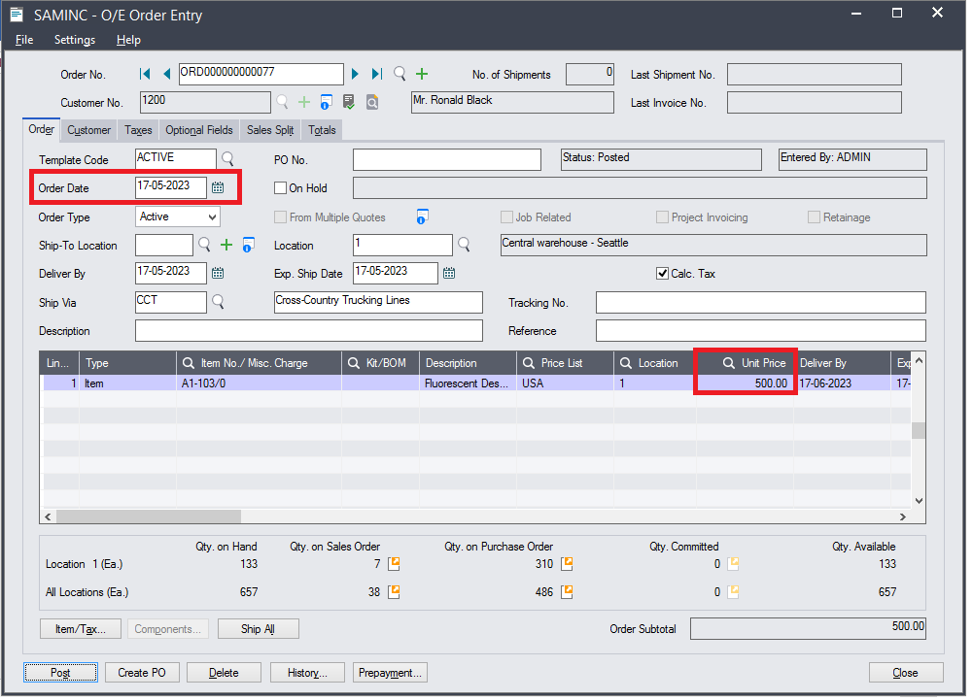Open customer inquiry icon
This screenshot has height=700, width=973.
[371, 102]
